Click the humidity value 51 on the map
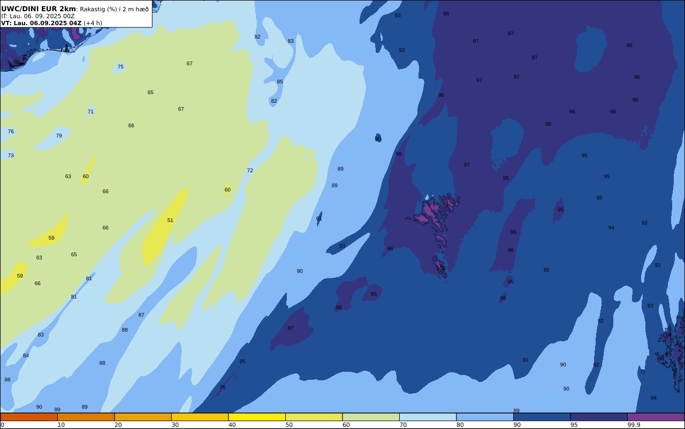 tap(170, 220)
